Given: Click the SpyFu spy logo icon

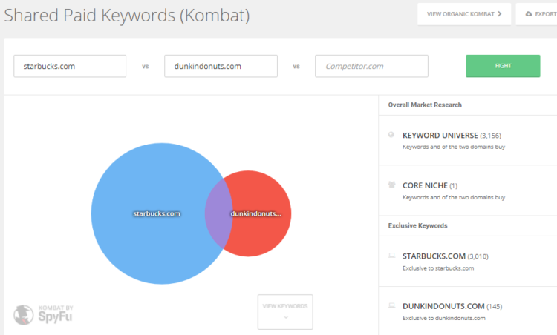Looking at the screenshot, I should tap(25, 314).
